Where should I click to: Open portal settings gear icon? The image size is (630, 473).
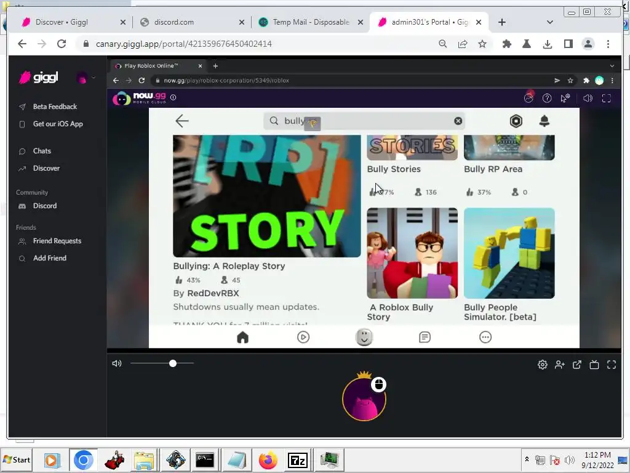(x=543, y=365)
